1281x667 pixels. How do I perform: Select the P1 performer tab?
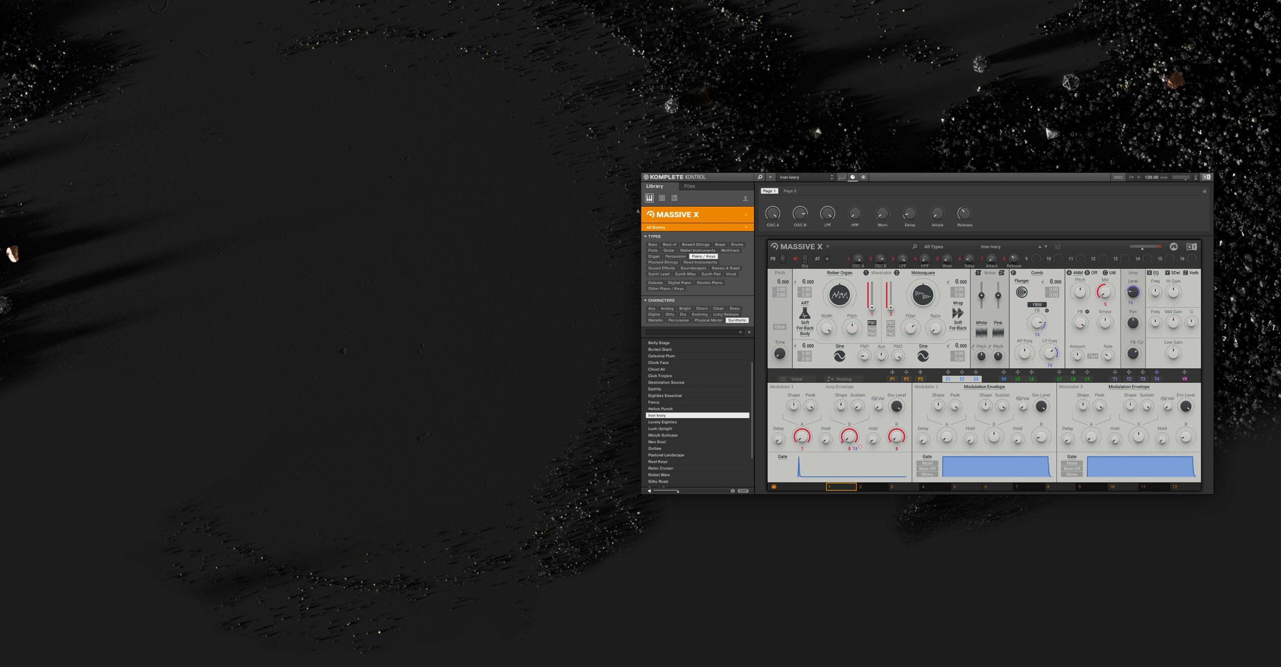[x=892, y=379]
